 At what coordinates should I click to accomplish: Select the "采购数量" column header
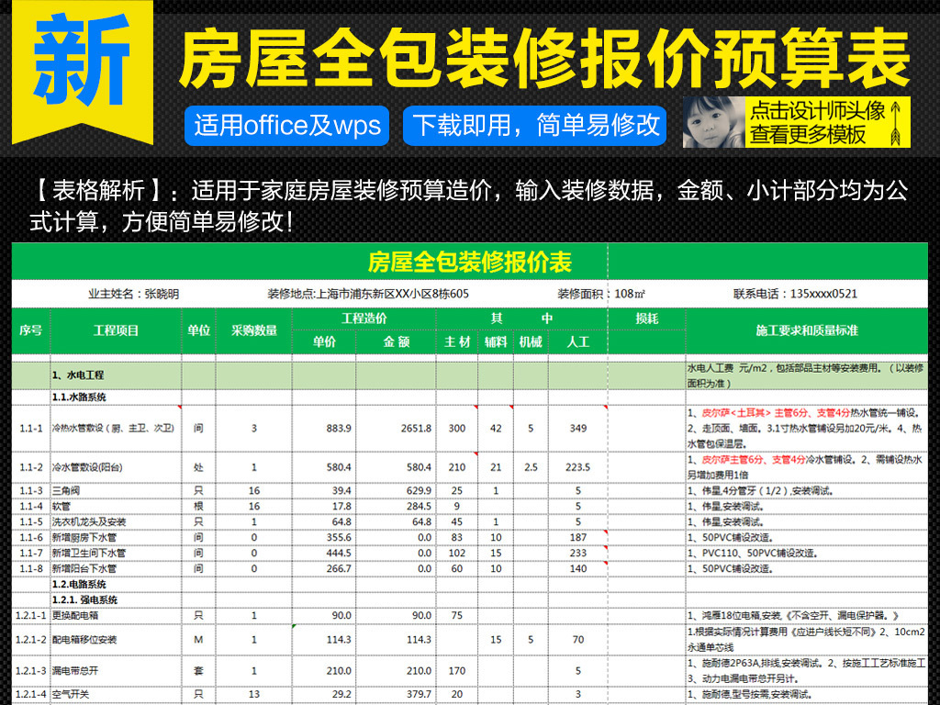[254, 330]
